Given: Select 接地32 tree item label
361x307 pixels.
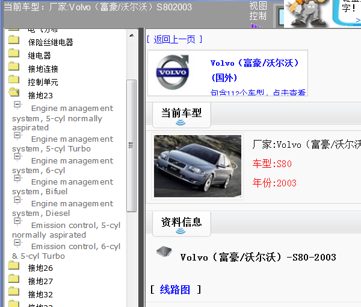Looking at the screenshot, I should click(40, 294).
